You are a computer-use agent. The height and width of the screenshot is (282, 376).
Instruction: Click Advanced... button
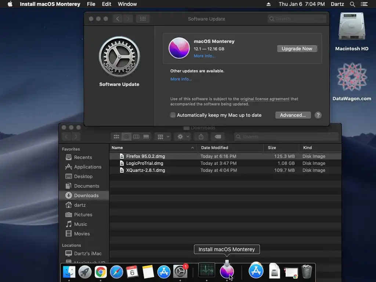coord(293,115)
